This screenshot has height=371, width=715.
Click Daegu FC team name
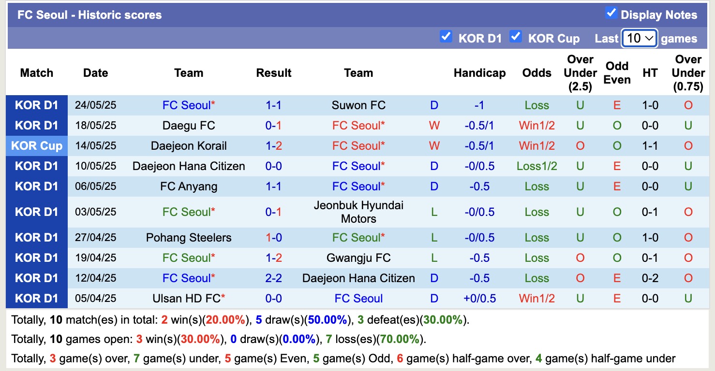[189, 125]
